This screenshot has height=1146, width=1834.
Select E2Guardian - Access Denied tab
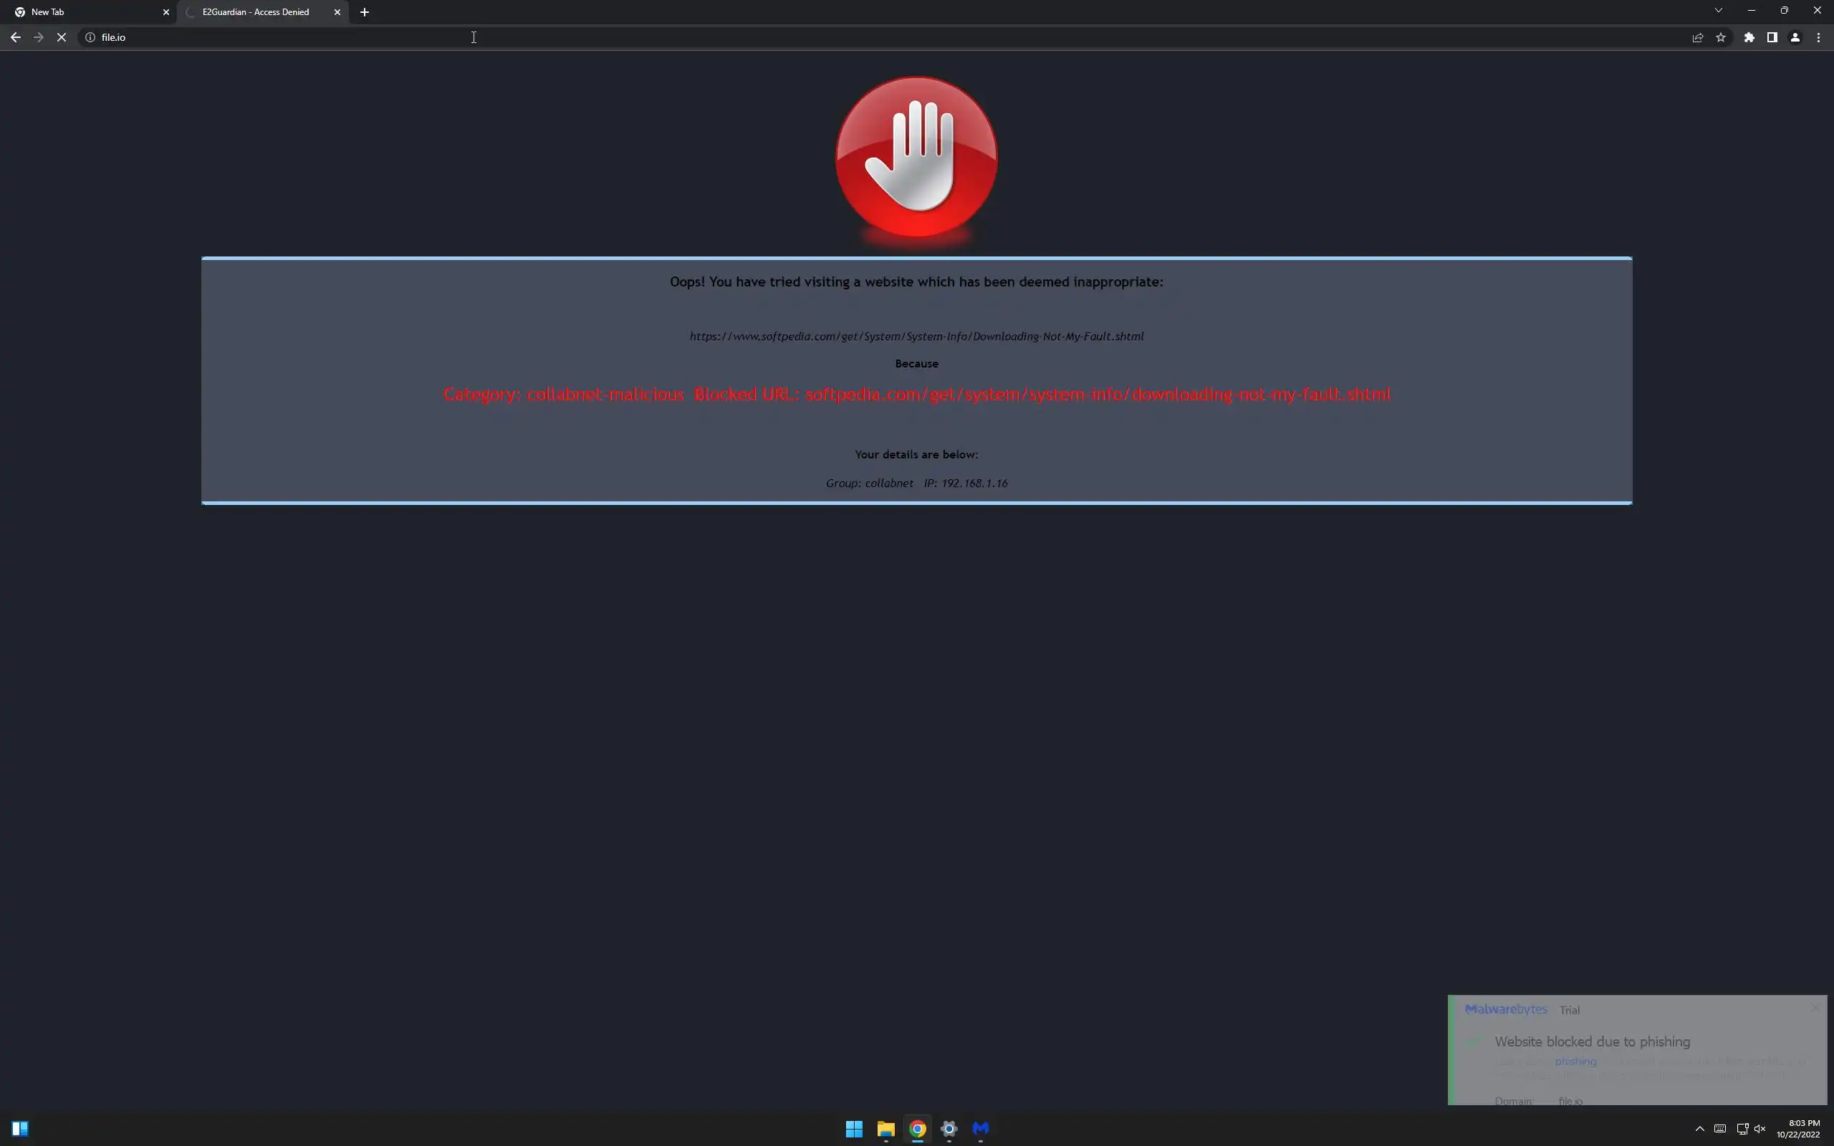coord(255,12)
